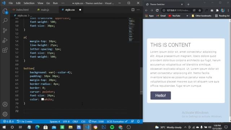Image resolution: width=231 pixels, height=130 pixels.
Task: Go back in the Chrome browser
Action: pyautogui.click(x=146, y=10)
